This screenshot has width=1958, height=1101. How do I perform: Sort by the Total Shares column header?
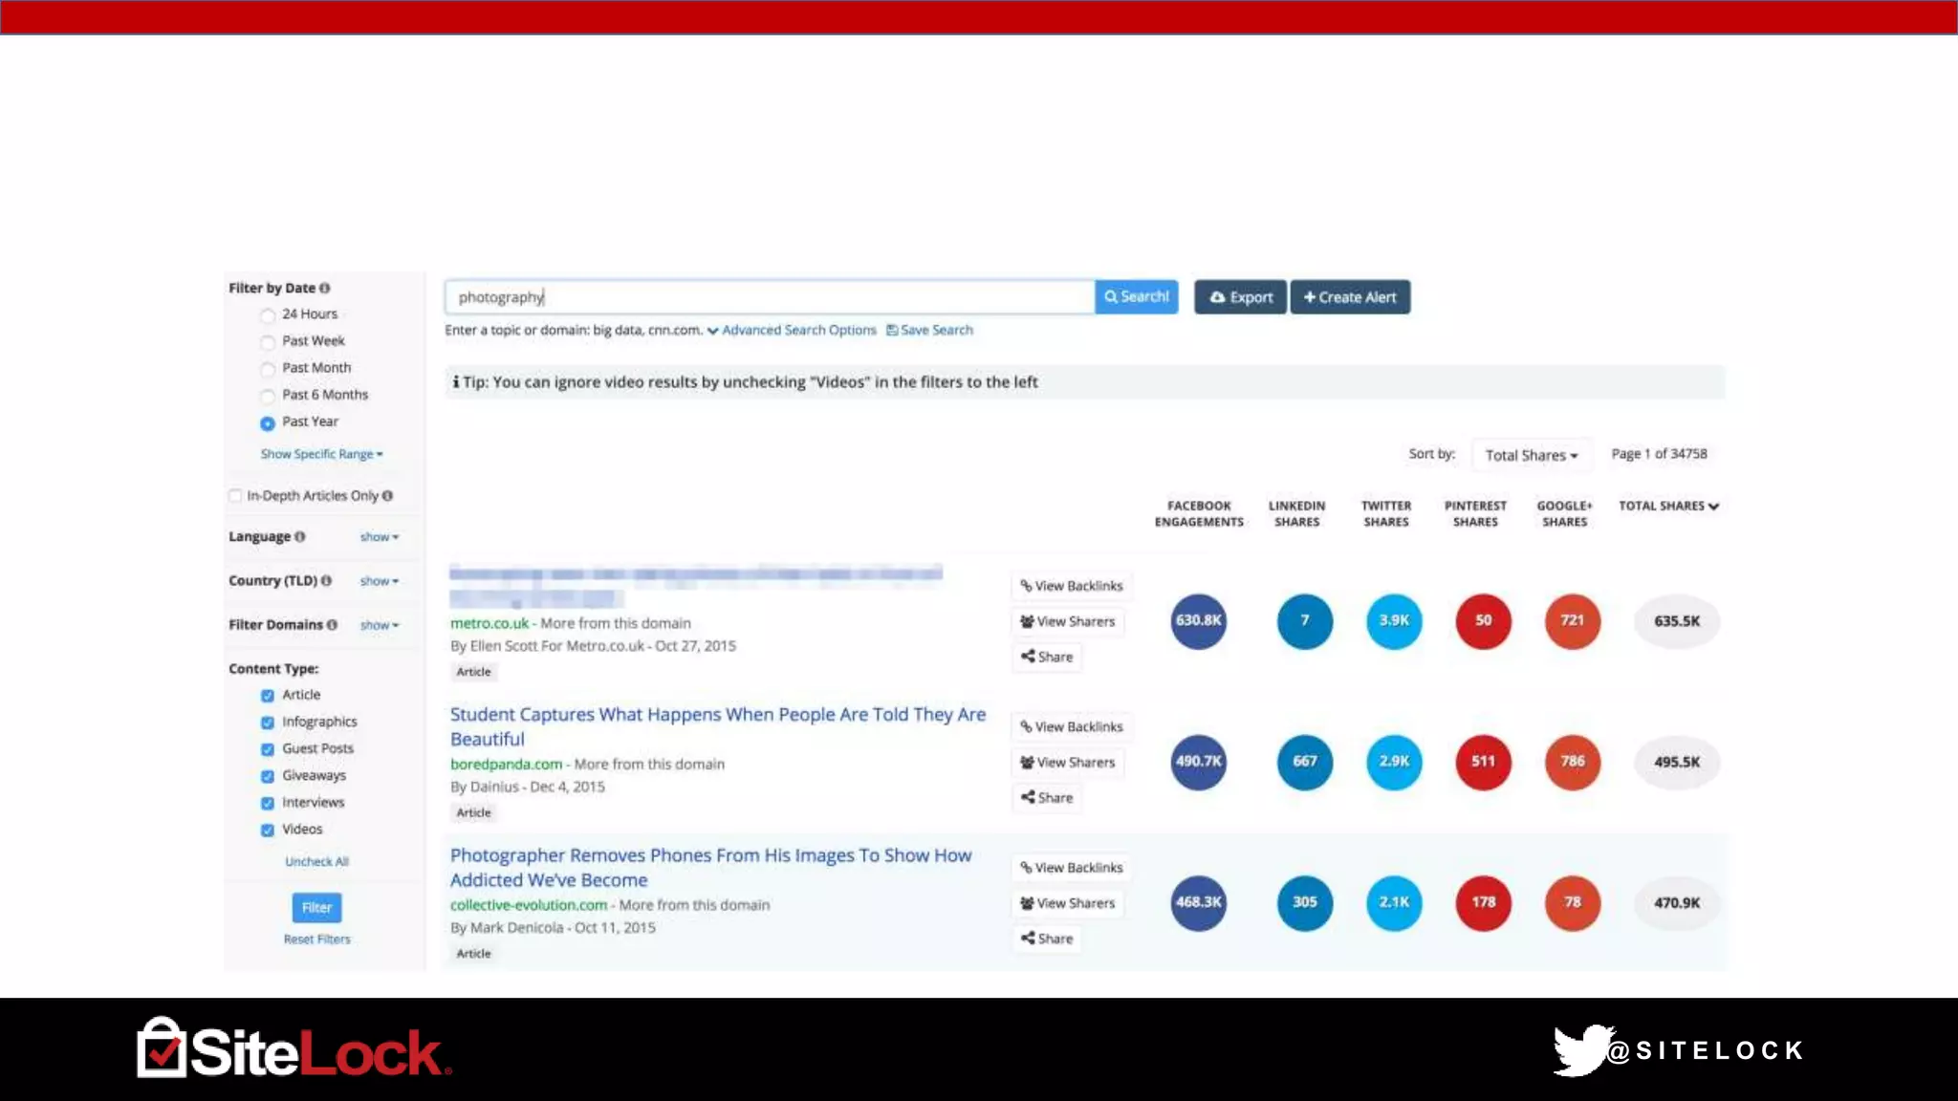pos(1667,507)
